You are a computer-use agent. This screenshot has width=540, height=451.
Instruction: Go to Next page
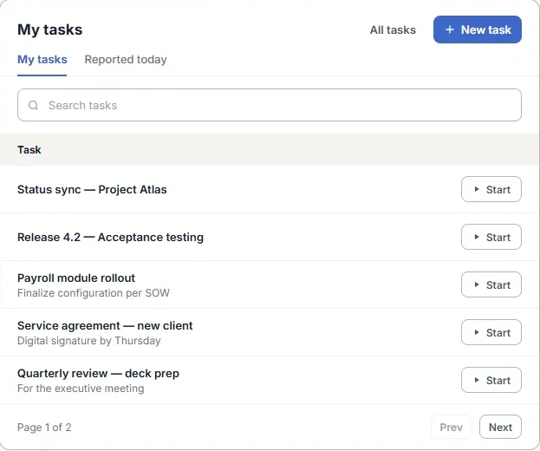(x=500, y=428)
